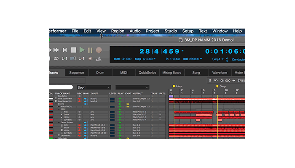
Task: Click the white search field above track list
Action: tap(61, 87)
